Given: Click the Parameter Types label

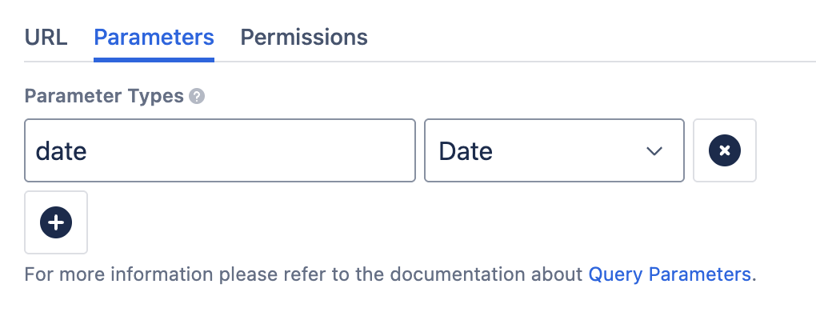Looking at the screenshot, I should click(x=104, y=97).
